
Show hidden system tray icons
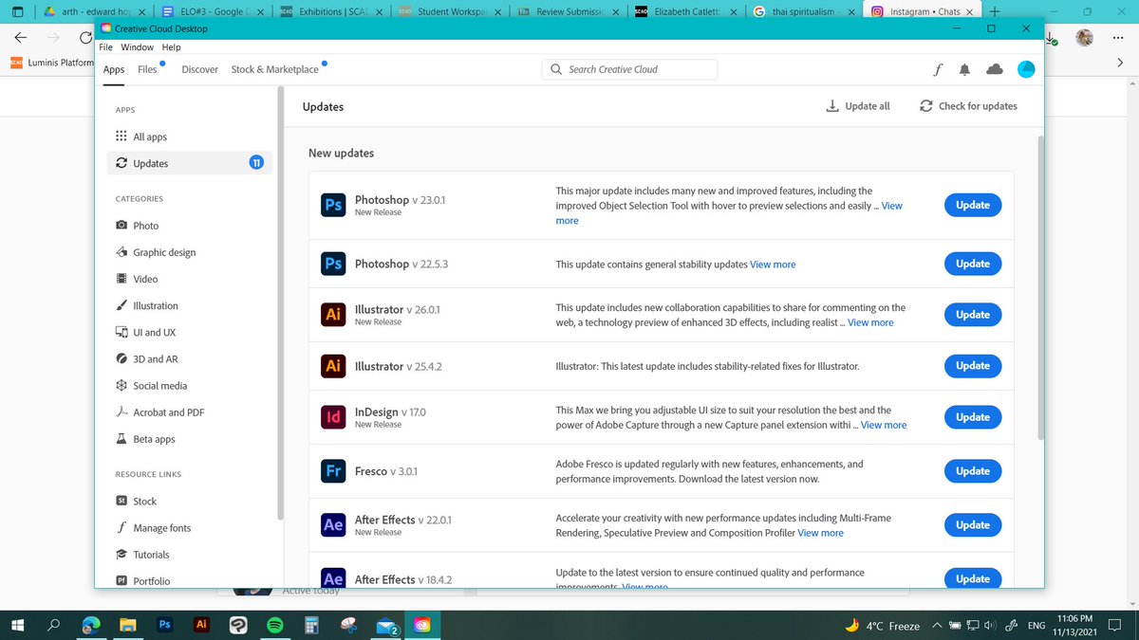[938, 625]
